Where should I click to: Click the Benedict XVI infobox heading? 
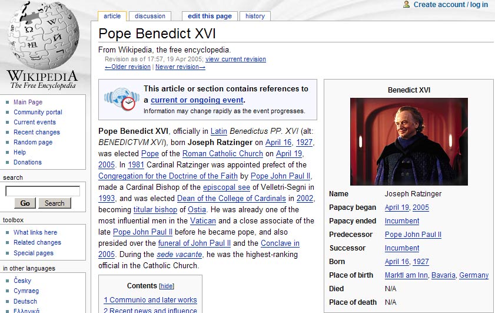(409, 90)
